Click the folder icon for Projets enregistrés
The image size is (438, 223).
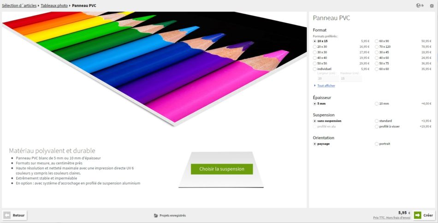(156, 215)
